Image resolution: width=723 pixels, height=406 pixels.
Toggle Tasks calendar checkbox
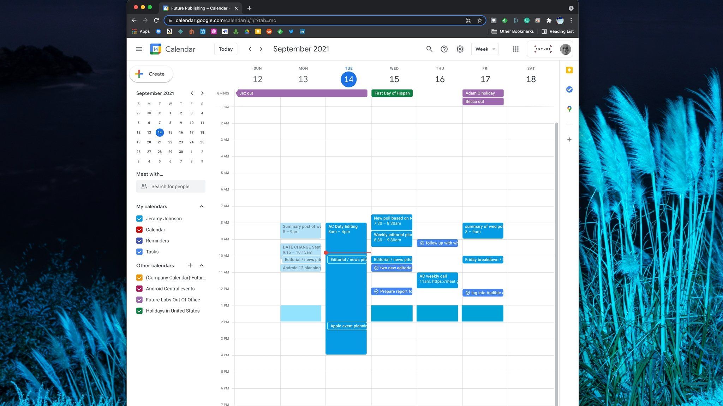click(x=139, y=252)
